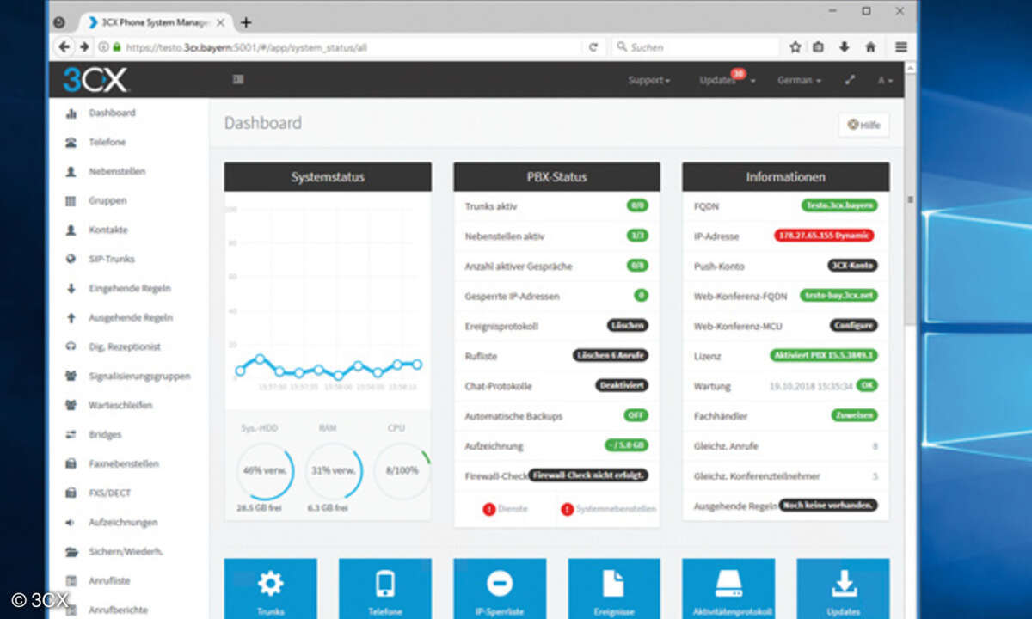
Task: Open the German language dropdown
Action: (799, 80)
